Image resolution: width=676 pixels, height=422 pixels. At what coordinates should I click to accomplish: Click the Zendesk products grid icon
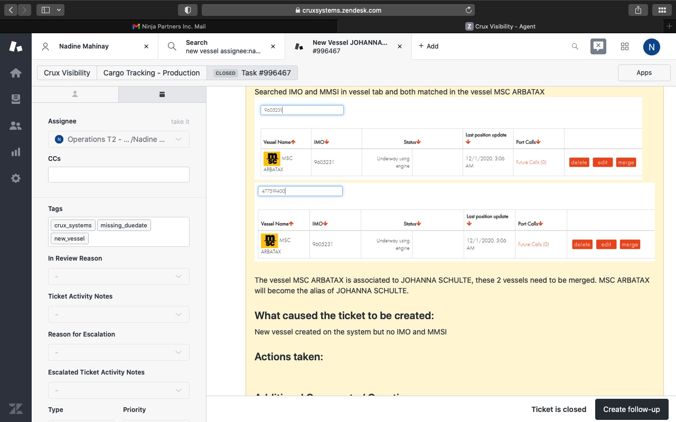click(x=625, y=46)
